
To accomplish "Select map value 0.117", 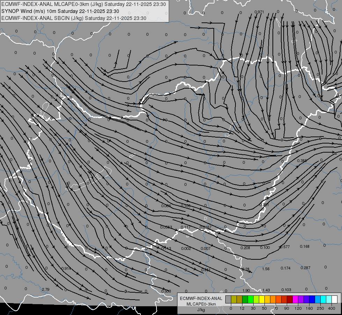I will (185, 227).
